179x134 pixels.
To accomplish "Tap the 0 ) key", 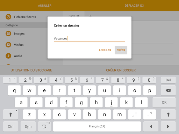I will (x=149, y=80).
